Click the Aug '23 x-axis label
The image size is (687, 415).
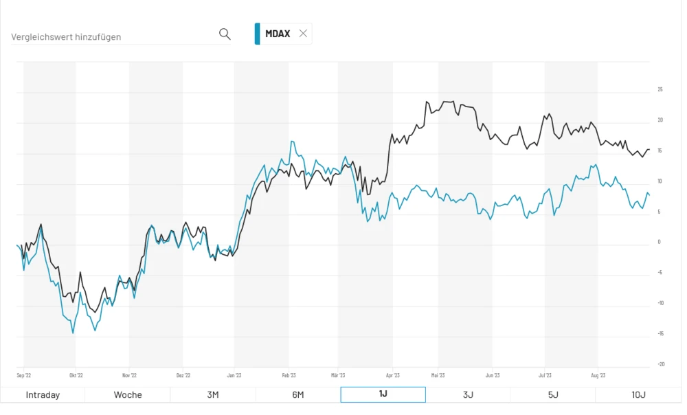point(598,376)
